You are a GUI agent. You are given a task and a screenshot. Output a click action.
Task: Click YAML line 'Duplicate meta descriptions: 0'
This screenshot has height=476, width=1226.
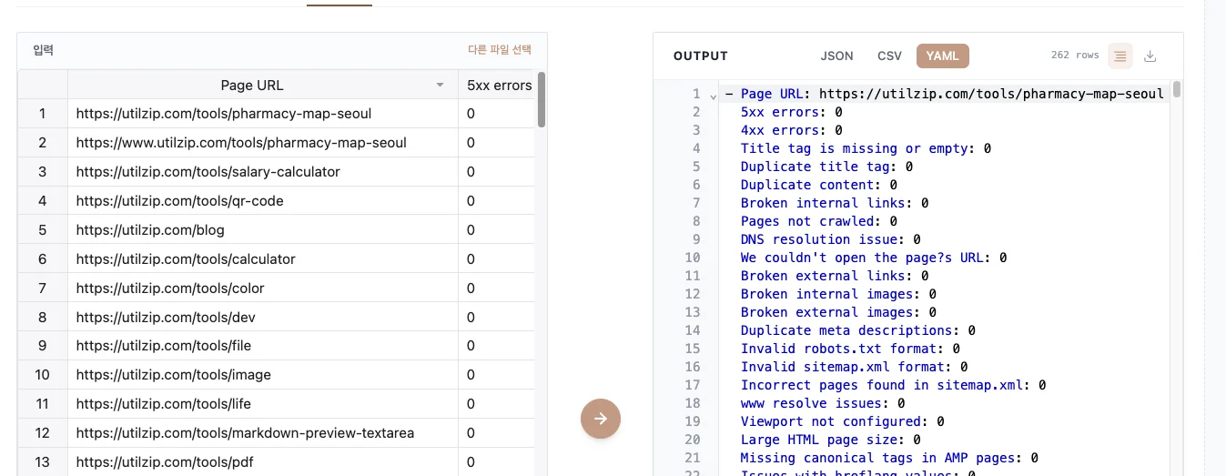click(x=858, y=330)
